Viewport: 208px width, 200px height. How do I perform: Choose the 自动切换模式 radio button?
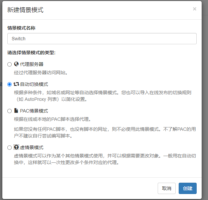(x=10, y=84)
